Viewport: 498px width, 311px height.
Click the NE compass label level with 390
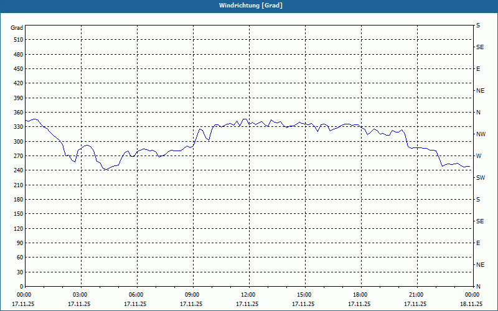[480, 91]
